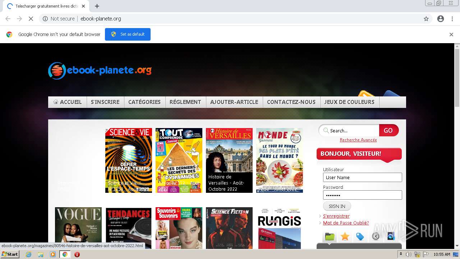Click the taskbar clock 10:55 AM

tap(442, 254)
